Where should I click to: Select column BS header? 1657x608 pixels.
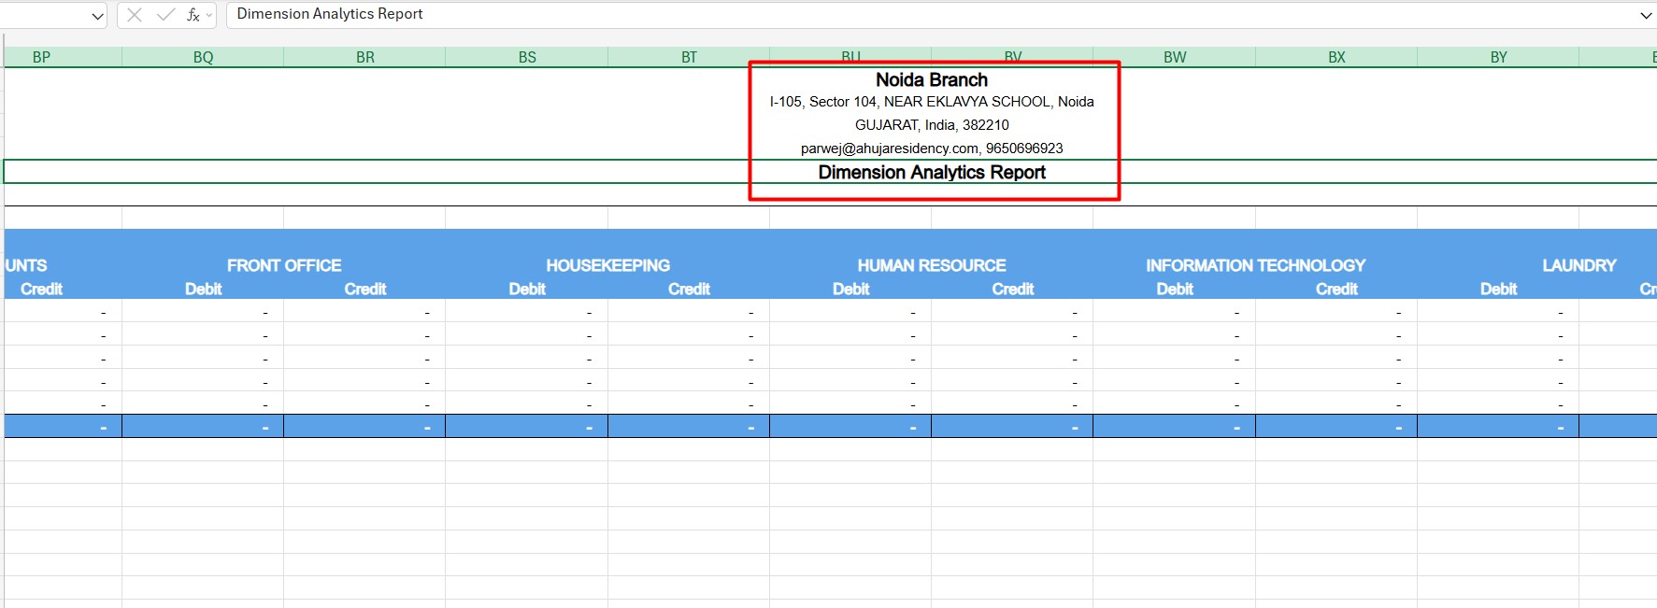[527, 57]
